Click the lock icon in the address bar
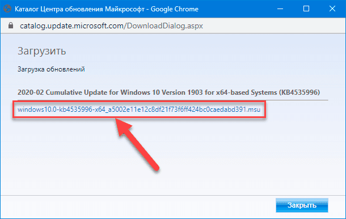The width and height of the screenshot is (346, 219). [x=11, y=26]
